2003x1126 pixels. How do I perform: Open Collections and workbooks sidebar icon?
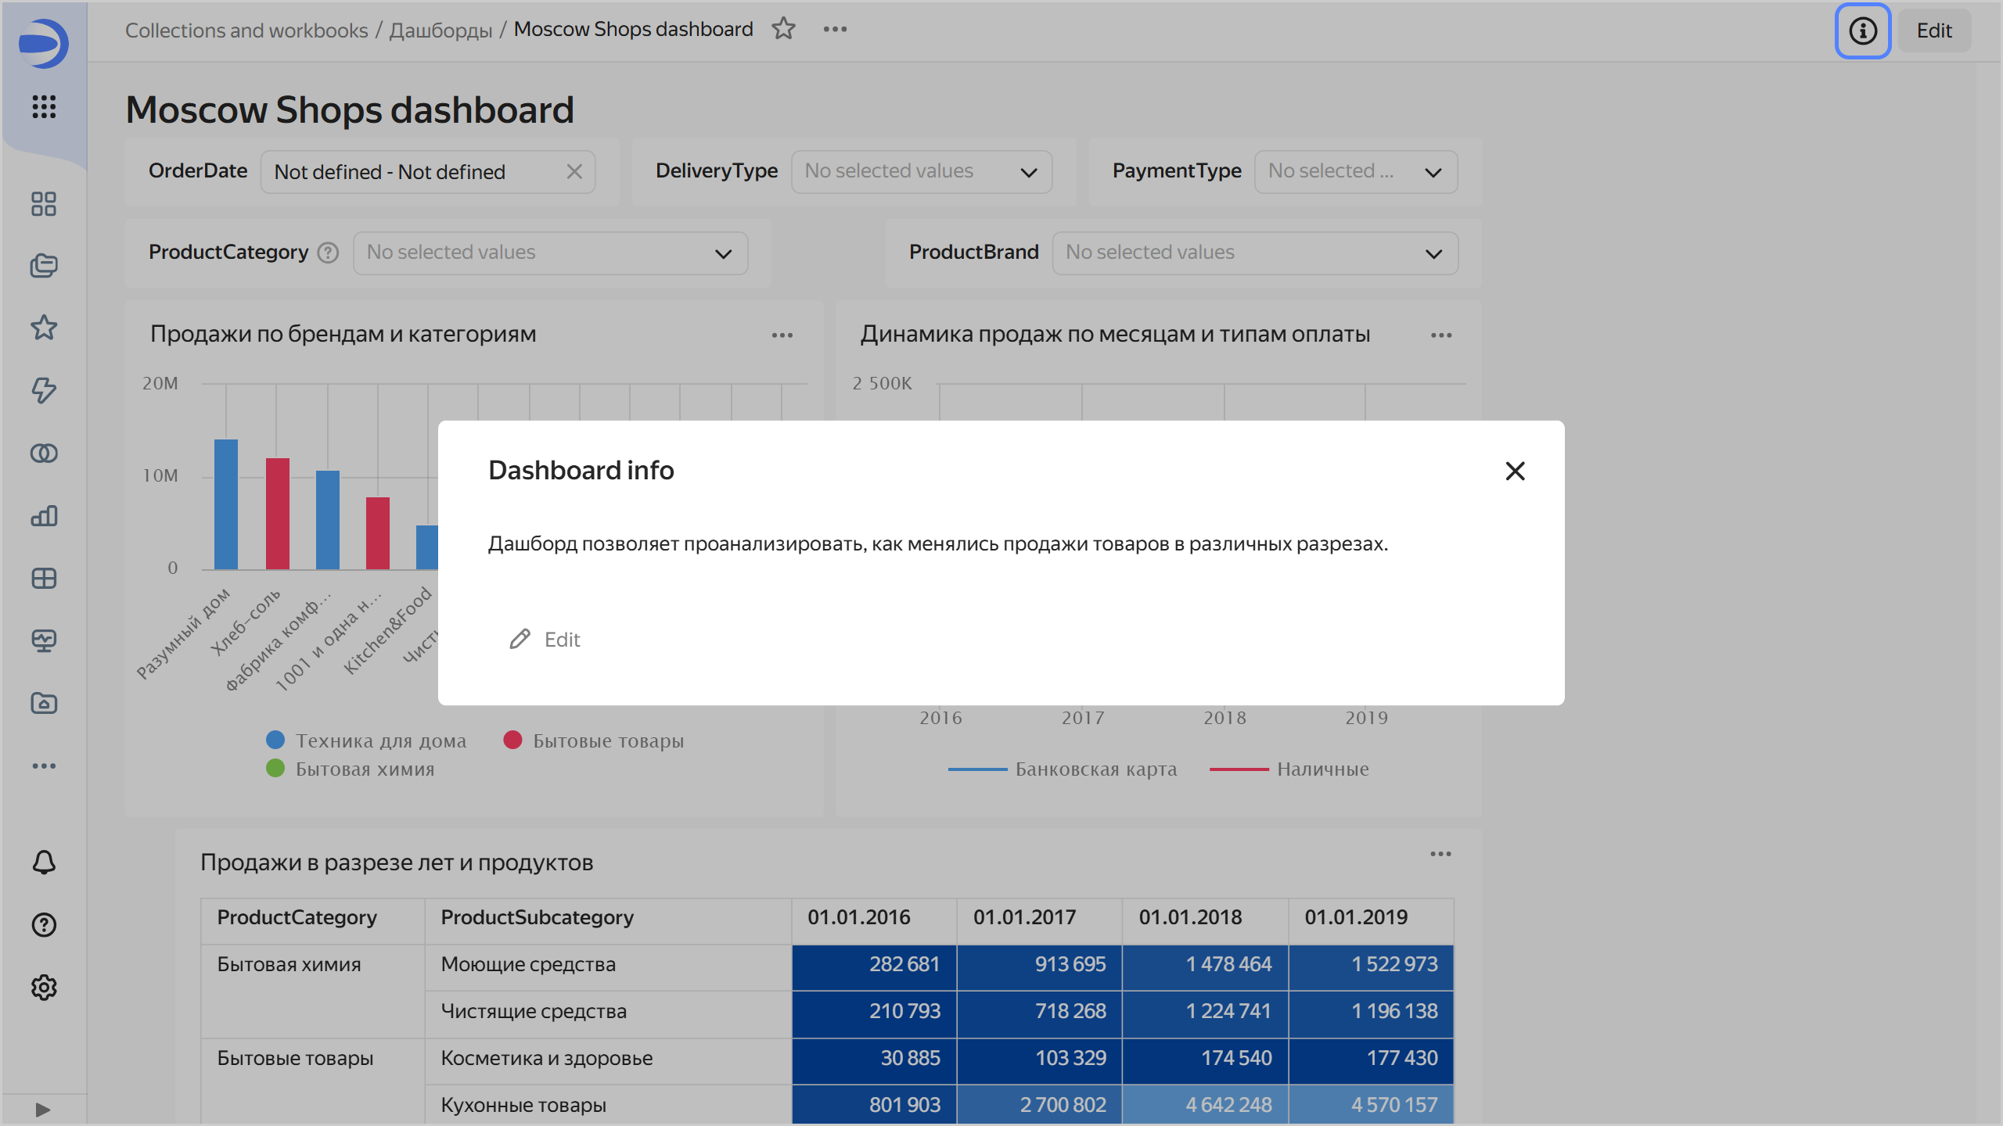point(44,266)
